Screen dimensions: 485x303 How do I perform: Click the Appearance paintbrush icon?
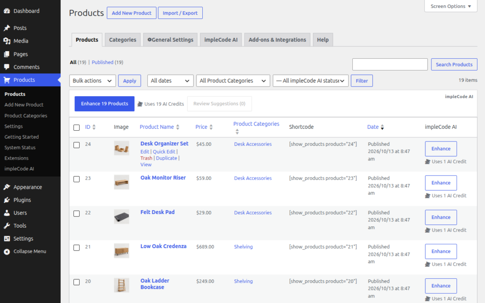coord(7,187)
